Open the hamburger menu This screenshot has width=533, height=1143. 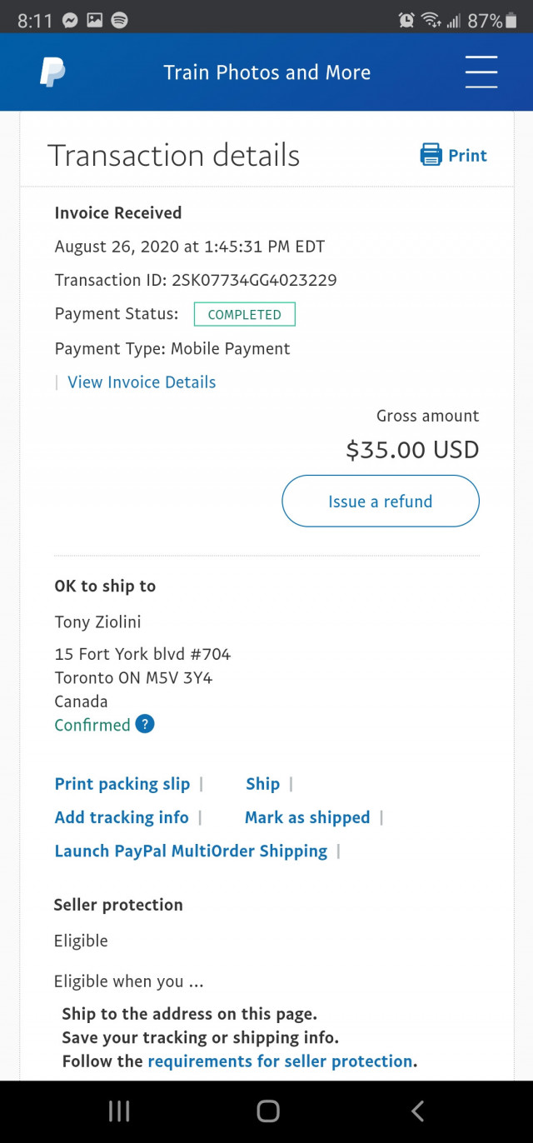(x=481, y=72)
